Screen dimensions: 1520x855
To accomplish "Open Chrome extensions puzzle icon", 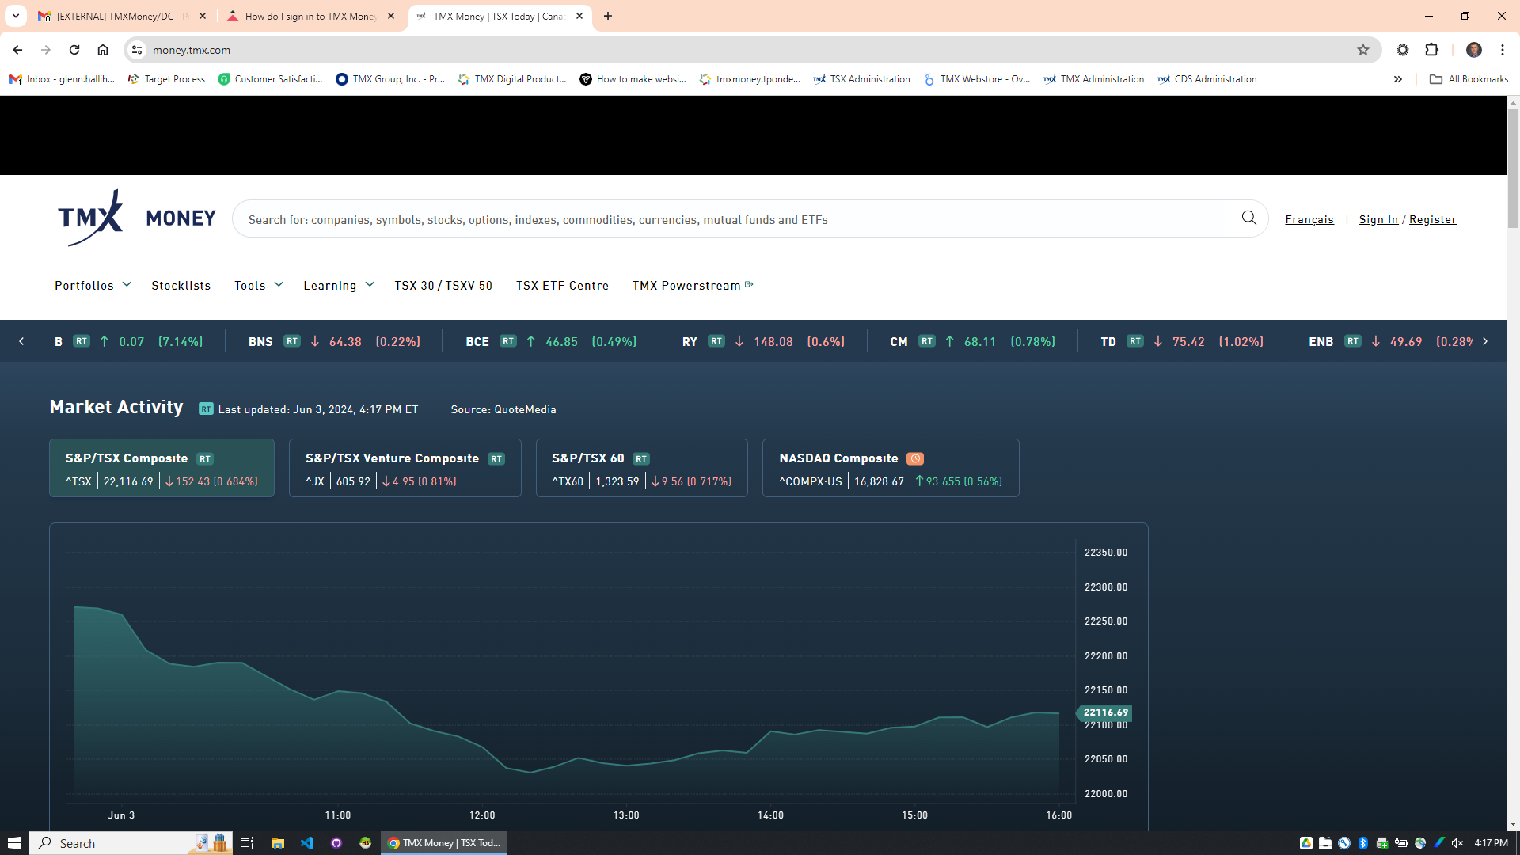I will point(1431,50).
